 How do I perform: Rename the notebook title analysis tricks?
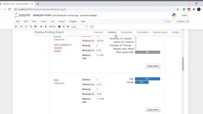[42, 15]
